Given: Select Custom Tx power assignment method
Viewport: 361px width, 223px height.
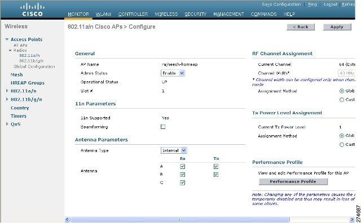Looking at the screenshot, I should point(342,145).
